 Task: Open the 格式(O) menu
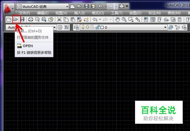pos(98,13)
